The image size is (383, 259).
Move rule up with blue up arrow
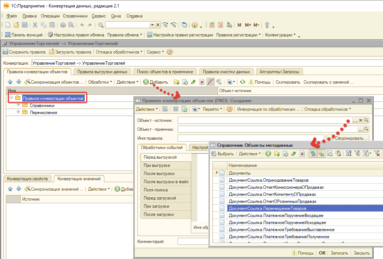[10, 82]
